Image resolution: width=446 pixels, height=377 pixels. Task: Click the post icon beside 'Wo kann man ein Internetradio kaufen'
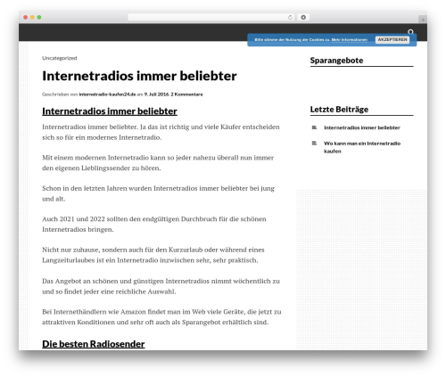click(x=314, y=143)
